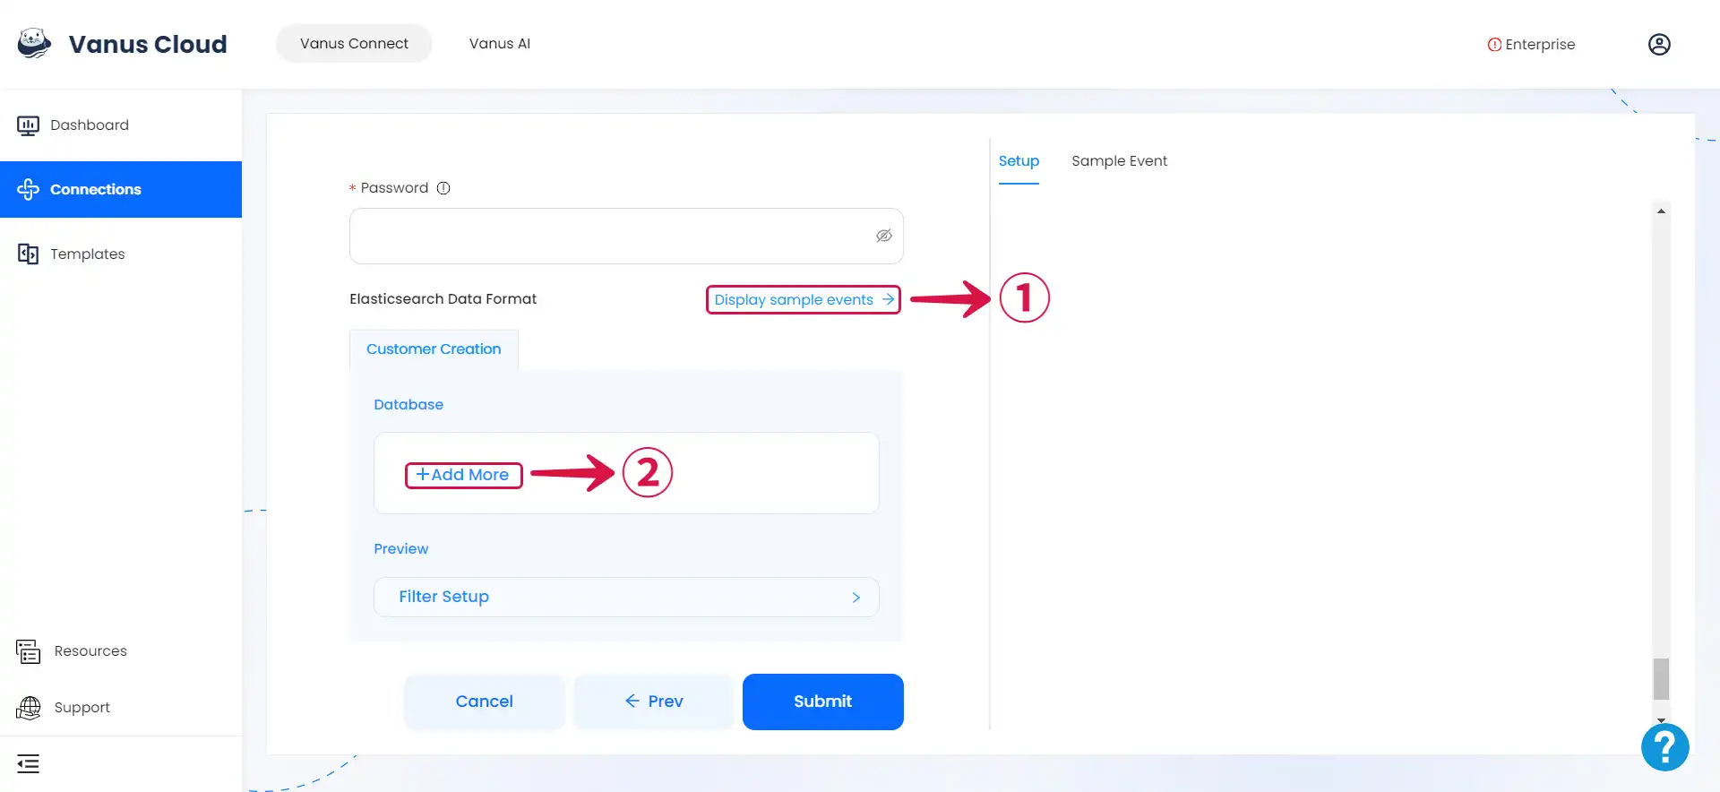This screenshot has height=792, width=1720.
Task: Click the Resources sidebar icon
Action: pyautogui.click(x=28, y=651)
